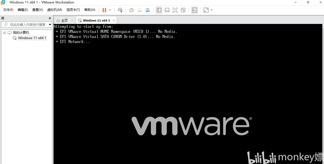Open the snapshot manager
This screenshot has height=164, width=324.
tap(148, 10)
